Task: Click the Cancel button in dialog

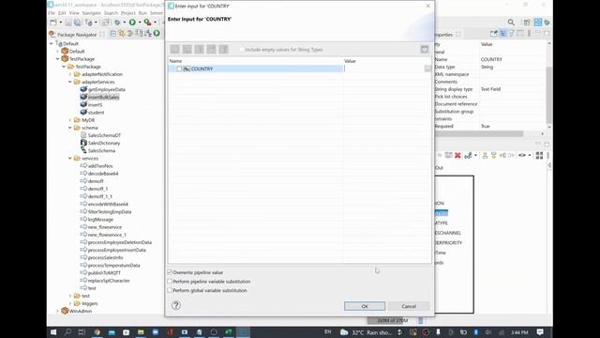Action: (x=409, y=306)
